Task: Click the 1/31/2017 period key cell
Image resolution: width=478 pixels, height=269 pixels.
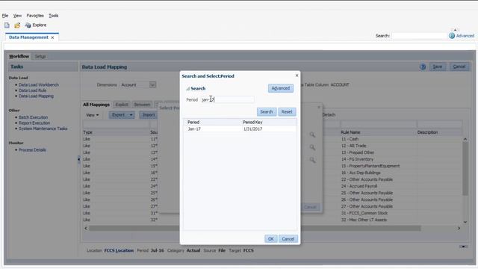Action: tap(252, 129)
